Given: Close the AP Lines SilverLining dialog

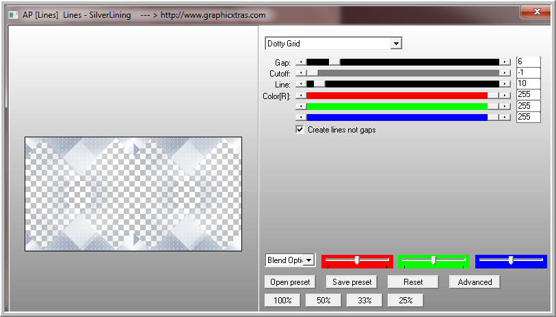Looking at the screenshot, I should (x=536, y=12).
